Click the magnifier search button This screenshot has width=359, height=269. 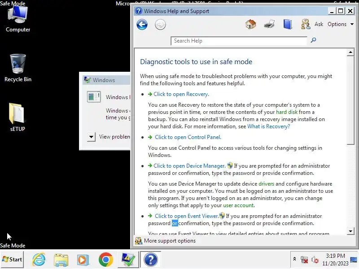[x=313, y=40]
